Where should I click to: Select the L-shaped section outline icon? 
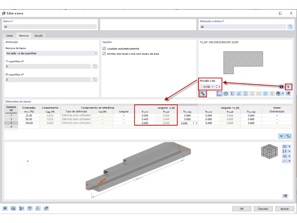(x=219, y=94)
